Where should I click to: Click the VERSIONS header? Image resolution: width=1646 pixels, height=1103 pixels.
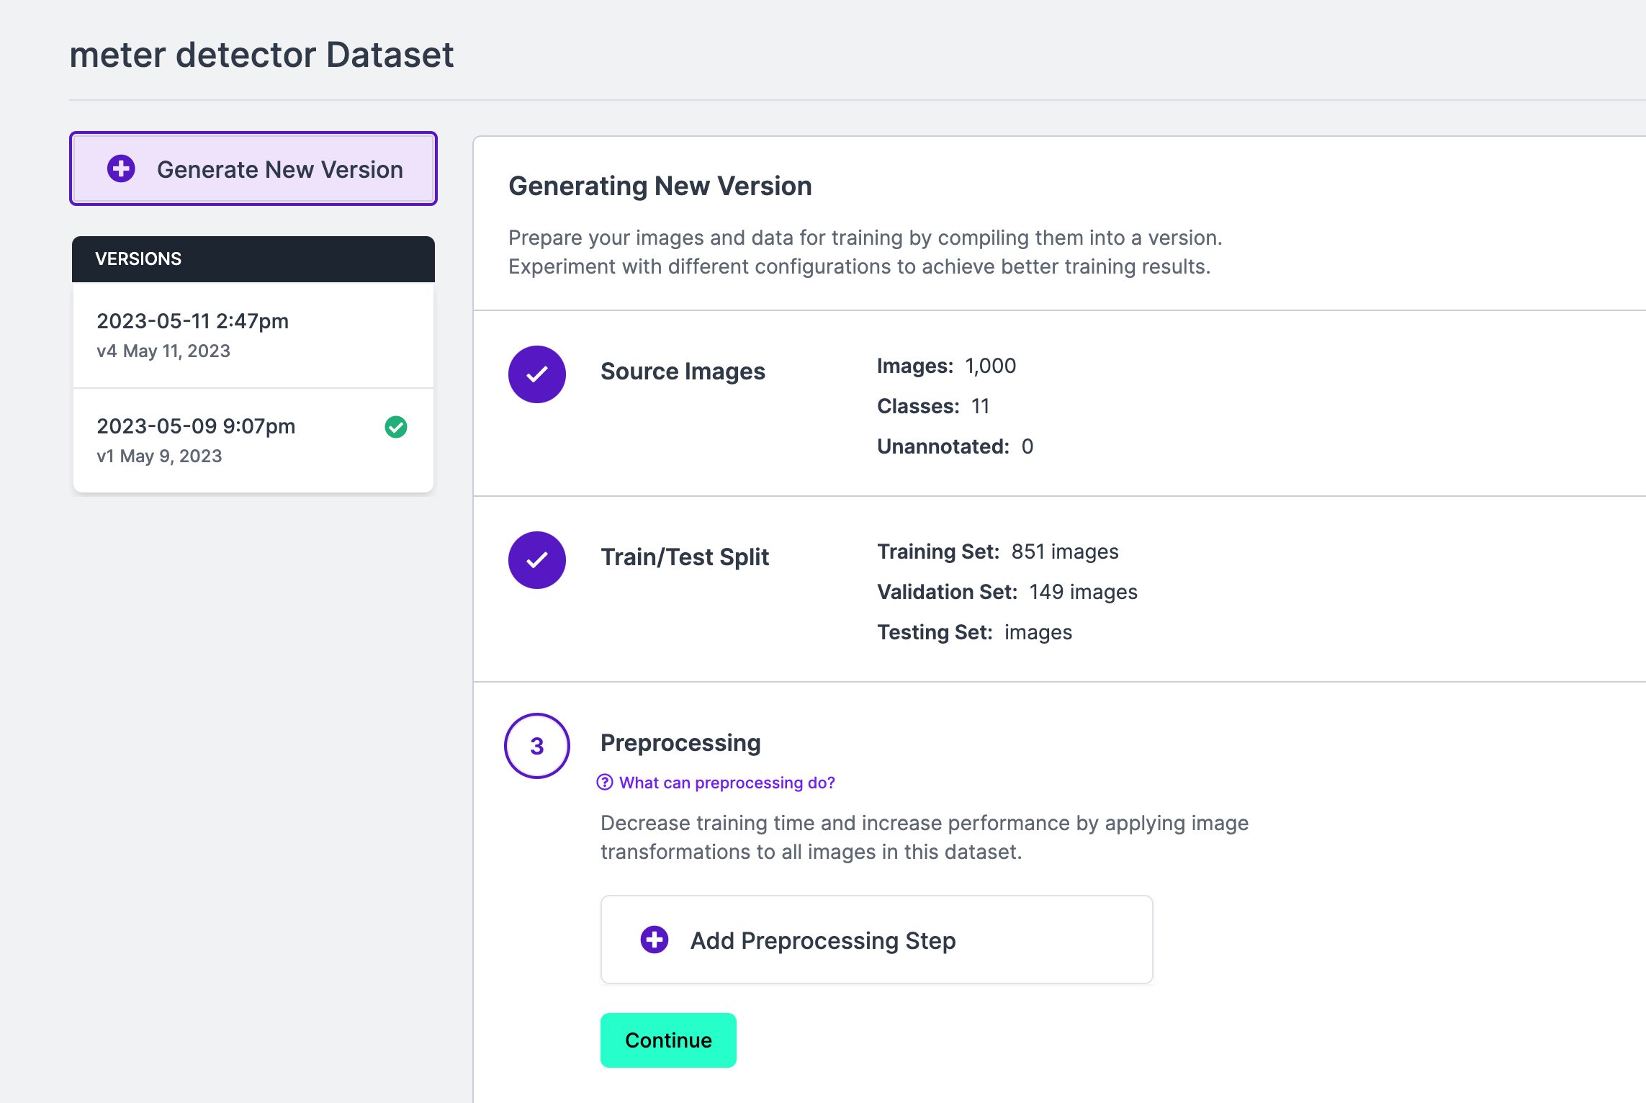(253, 259)
